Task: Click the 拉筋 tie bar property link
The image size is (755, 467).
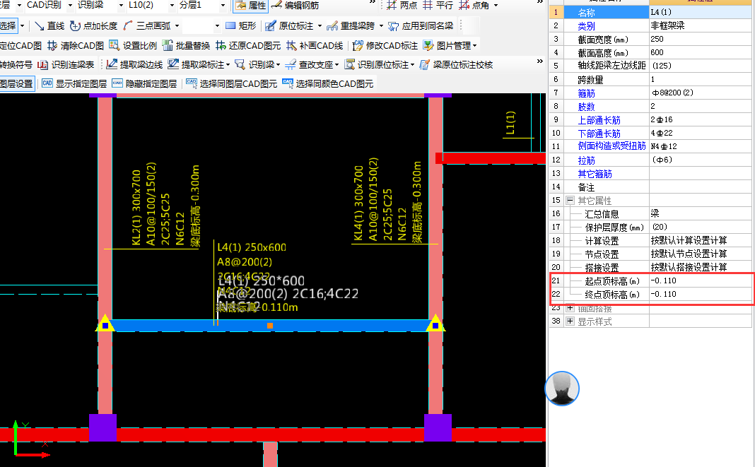Action: pos(586,160)
